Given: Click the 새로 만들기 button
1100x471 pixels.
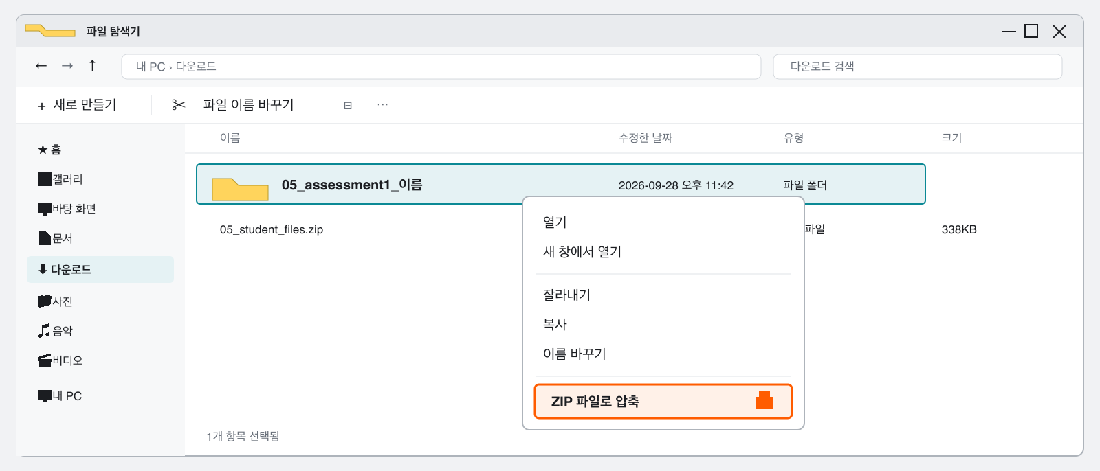Looking at the screenshot, I should coord(77,105).
